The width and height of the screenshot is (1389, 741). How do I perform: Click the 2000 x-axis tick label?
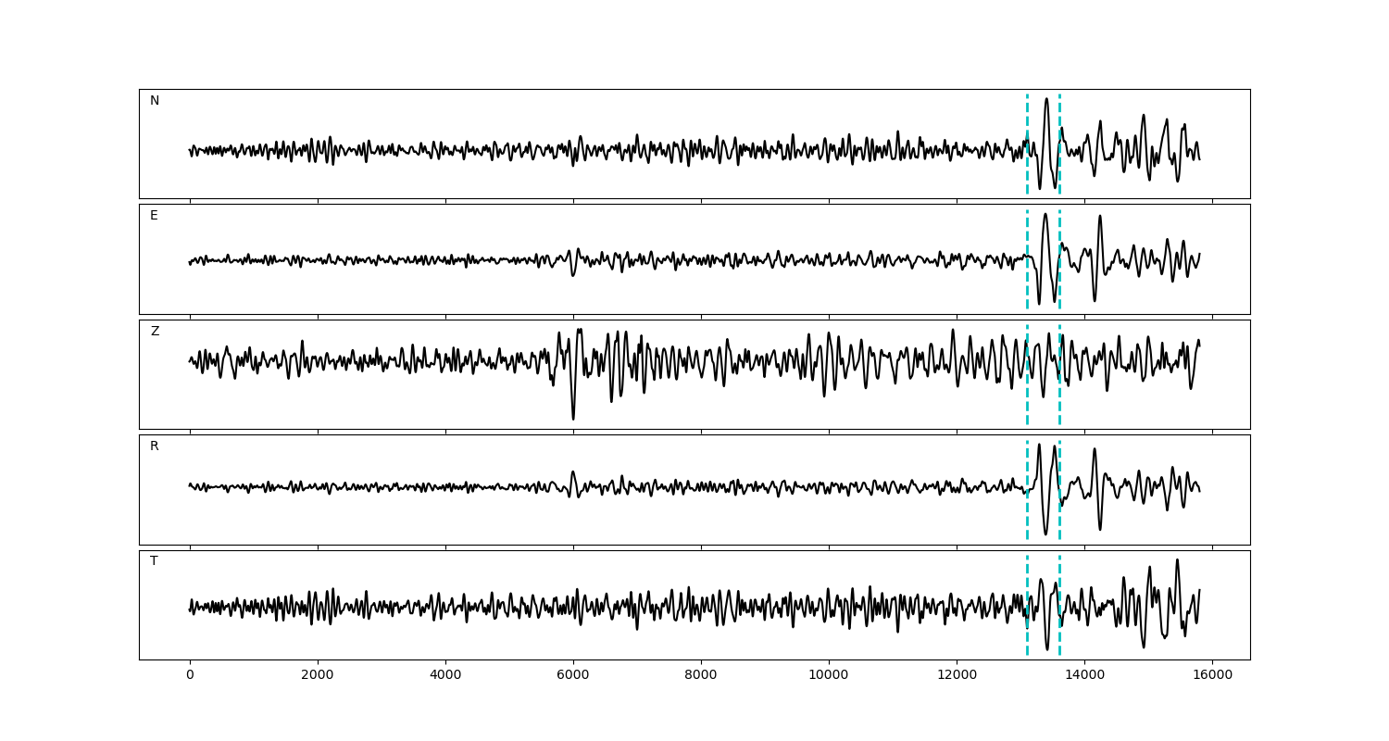click(318, 676)
